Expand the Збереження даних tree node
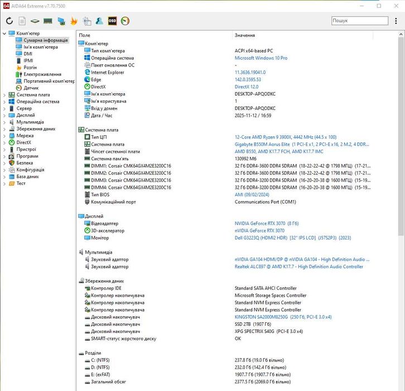The height and width of the screenshot is (391, 405). click(x=4, y=129)
